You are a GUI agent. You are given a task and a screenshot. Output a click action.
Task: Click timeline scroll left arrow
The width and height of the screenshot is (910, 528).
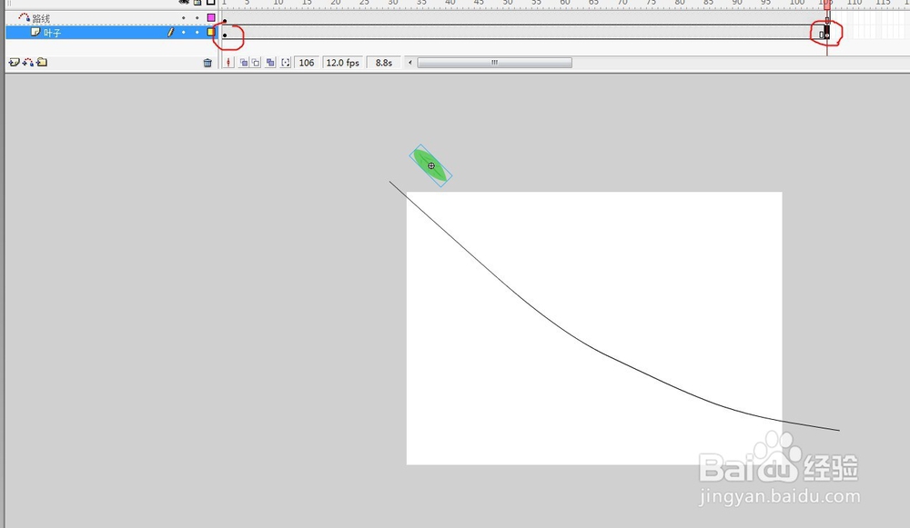(x=410, y=63)
